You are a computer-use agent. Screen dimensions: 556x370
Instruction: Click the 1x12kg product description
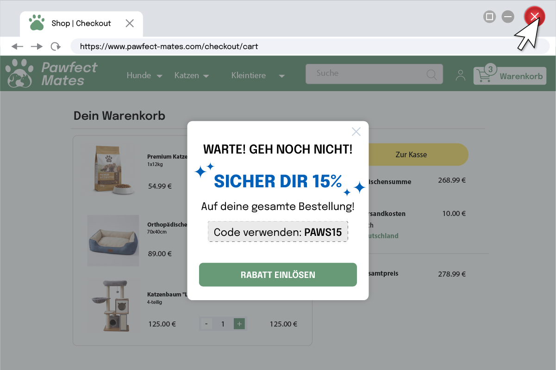pos(155,164)
